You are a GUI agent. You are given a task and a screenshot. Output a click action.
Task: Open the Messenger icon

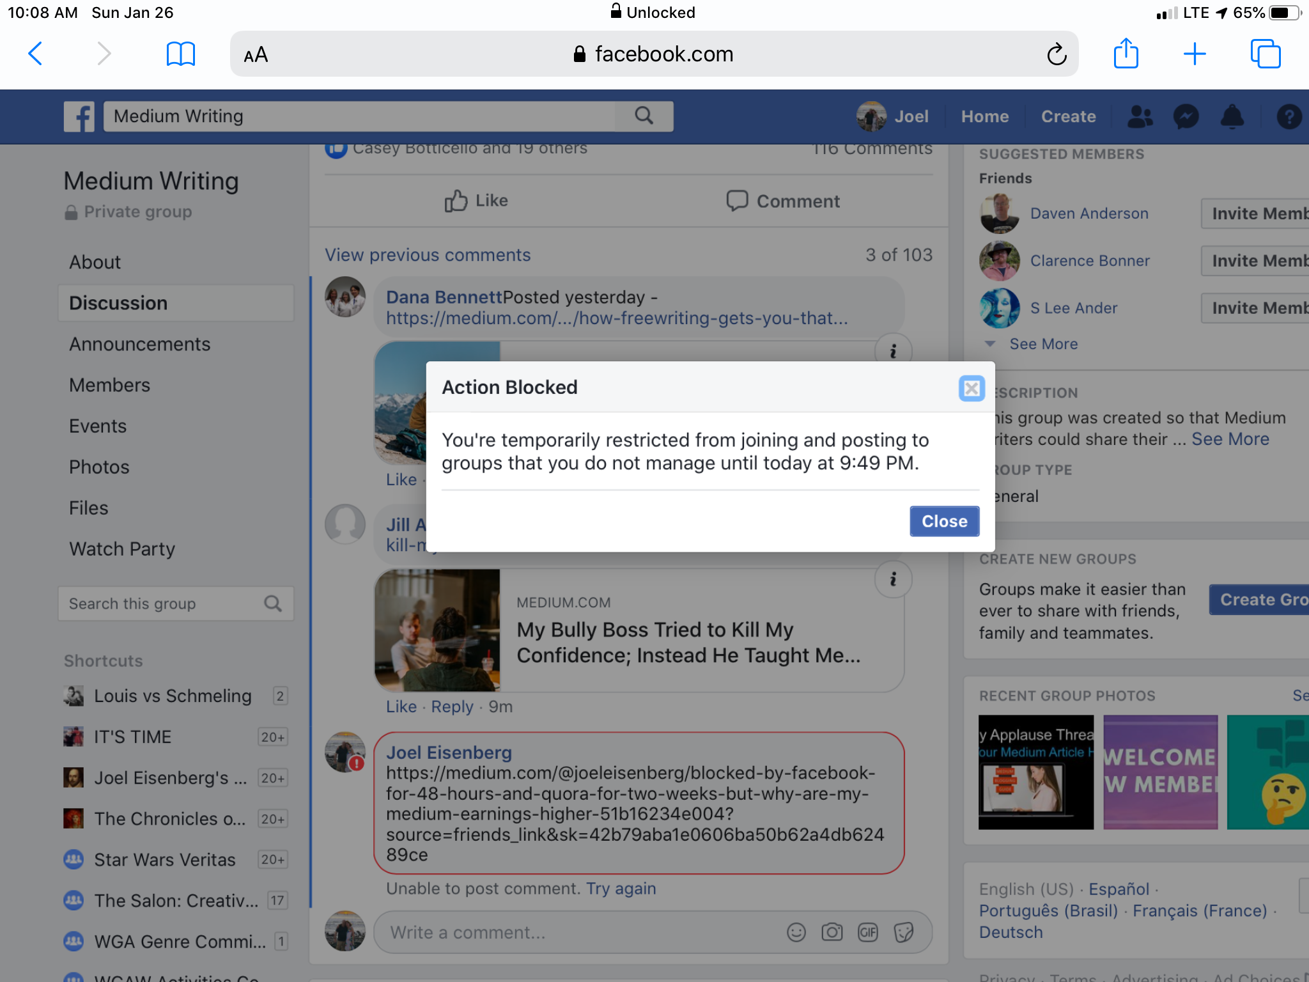tap(1186, 116)
